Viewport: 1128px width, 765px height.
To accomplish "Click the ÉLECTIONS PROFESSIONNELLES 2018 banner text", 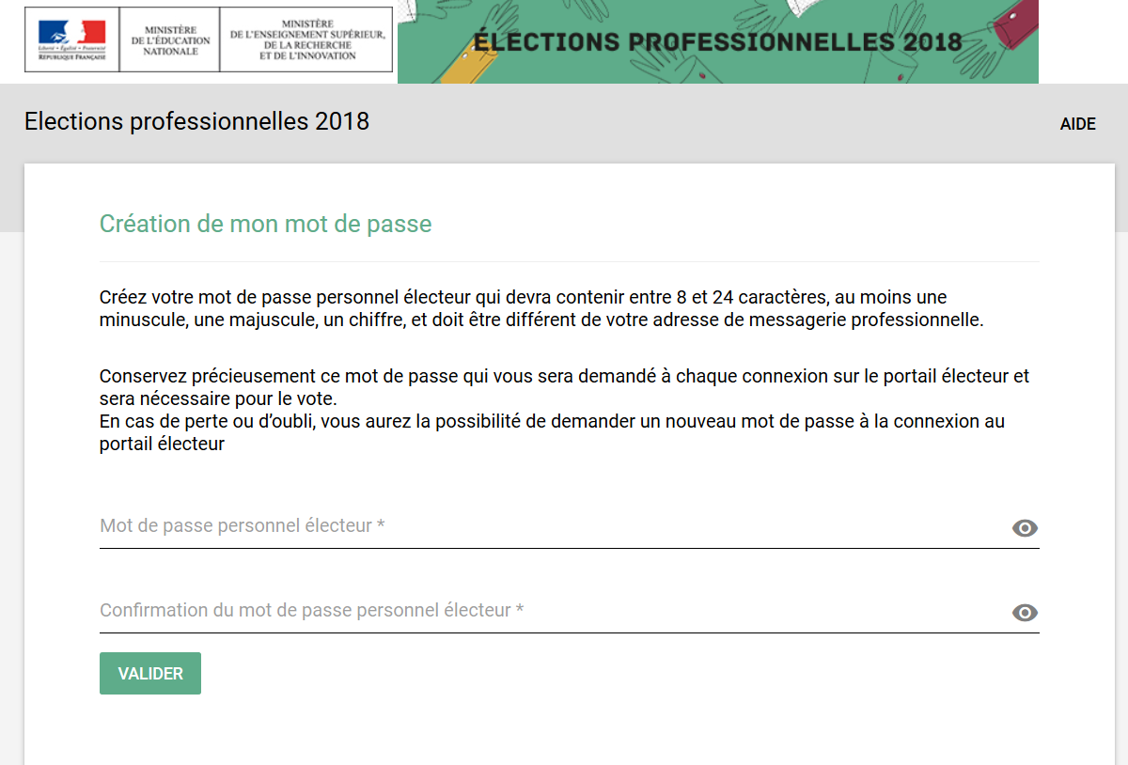I will [x=717, y=41].
